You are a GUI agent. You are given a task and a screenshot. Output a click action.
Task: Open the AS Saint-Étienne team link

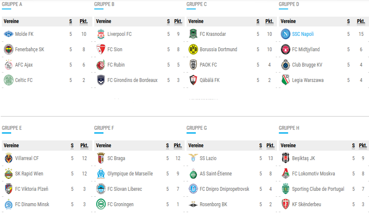(216, 174)
